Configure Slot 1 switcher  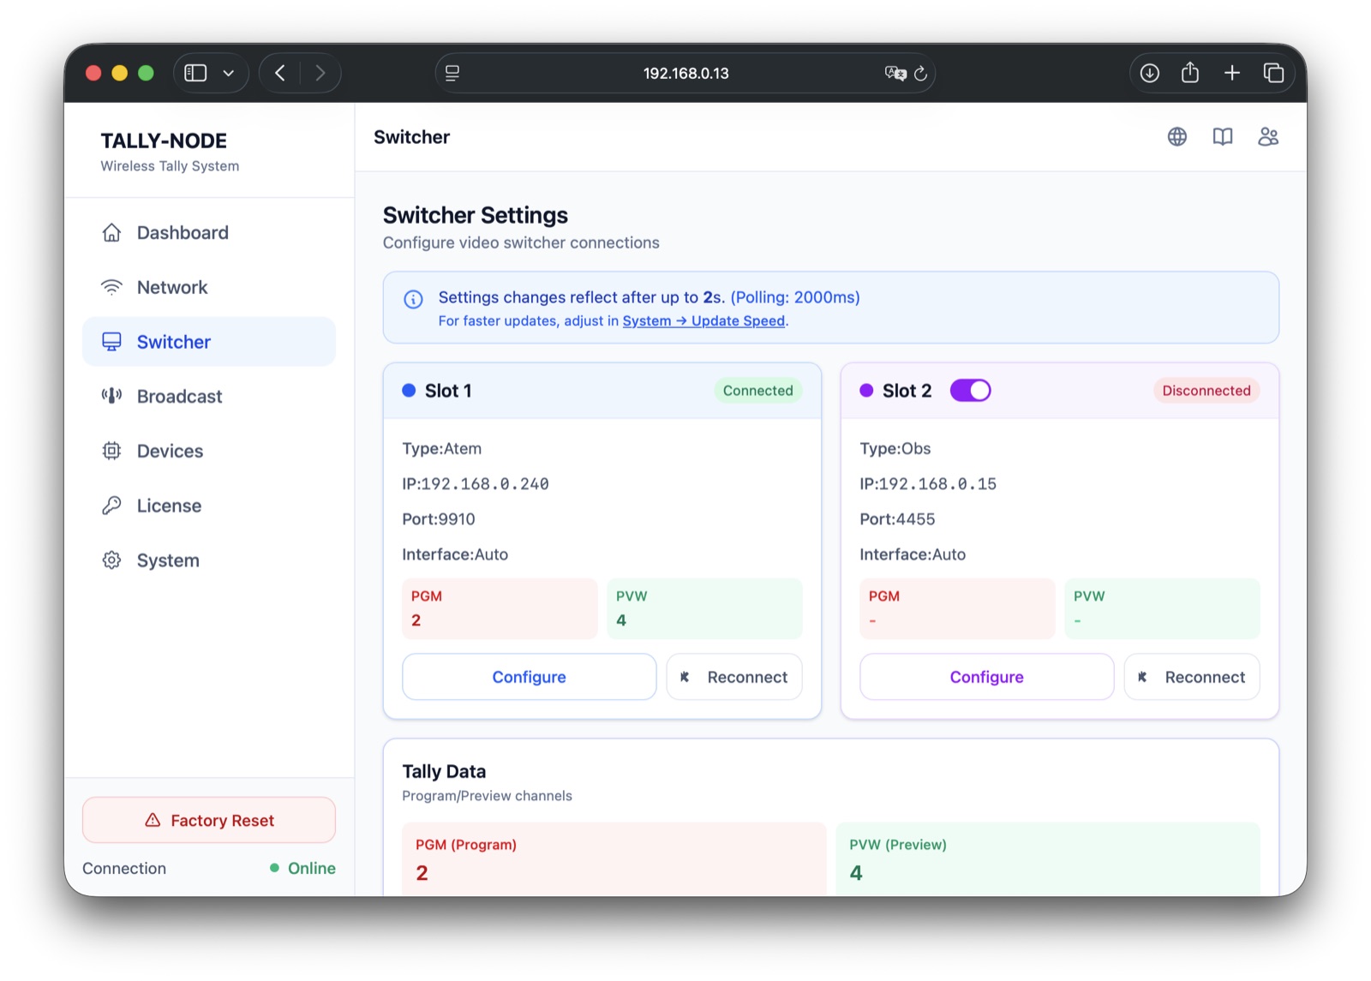click(x=529, y=677)
